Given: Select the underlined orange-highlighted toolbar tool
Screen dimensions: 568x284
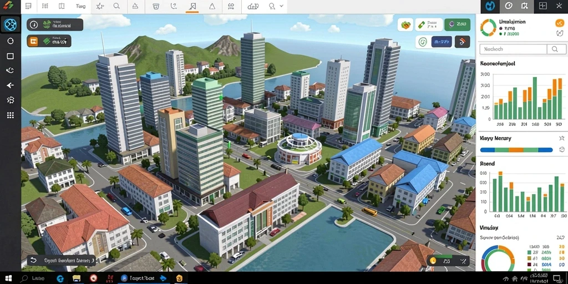Looking at the screenshot, I should tap(192, 7).
